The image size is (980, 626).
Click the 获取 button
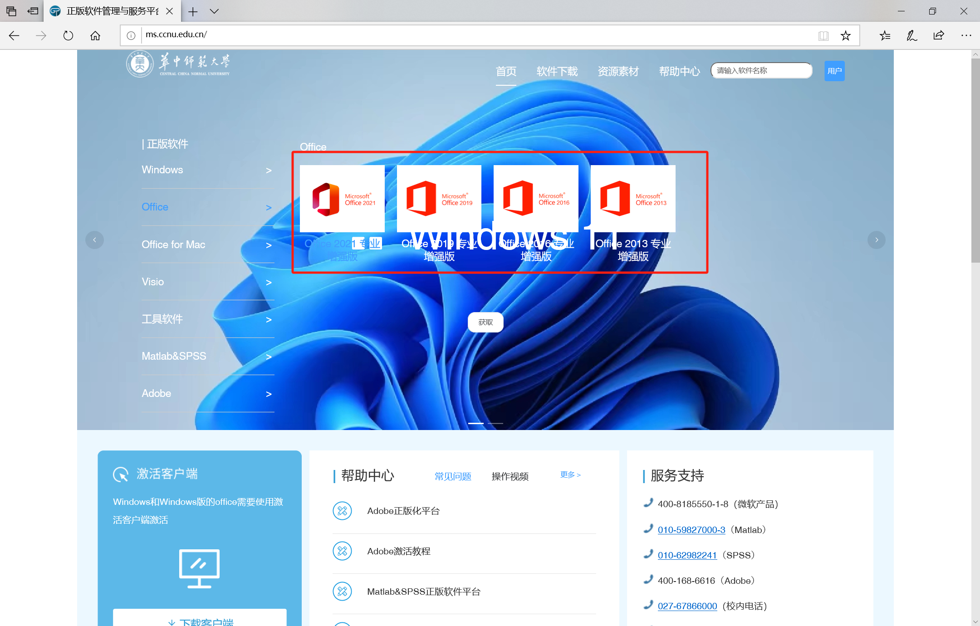pos(485,322)
